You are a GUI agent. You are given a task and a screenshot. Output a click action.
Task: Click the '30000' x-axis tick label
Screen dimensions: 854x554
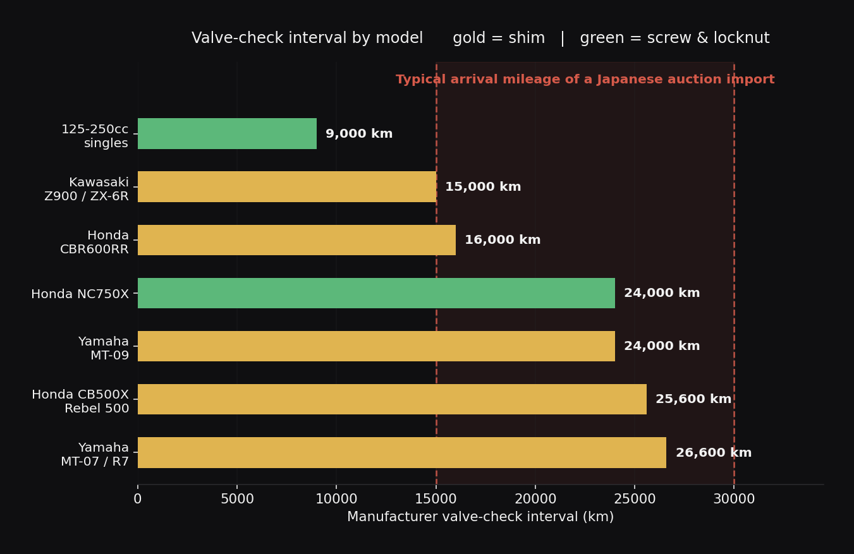[x=734, y=499]
